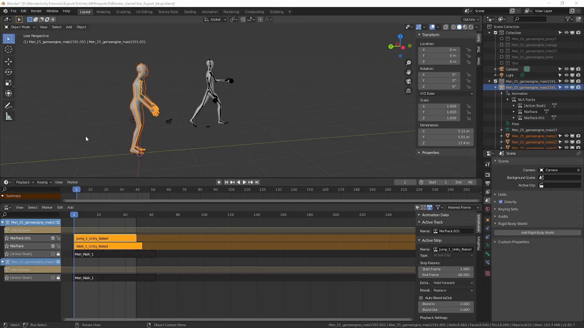Screen dimensions: 584x328
Task: Select the Rotate tool in viewport toolbar
Action: 8,72
